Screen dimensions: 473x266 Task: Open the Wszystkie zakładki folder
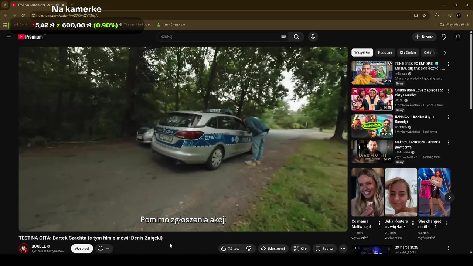455,25
